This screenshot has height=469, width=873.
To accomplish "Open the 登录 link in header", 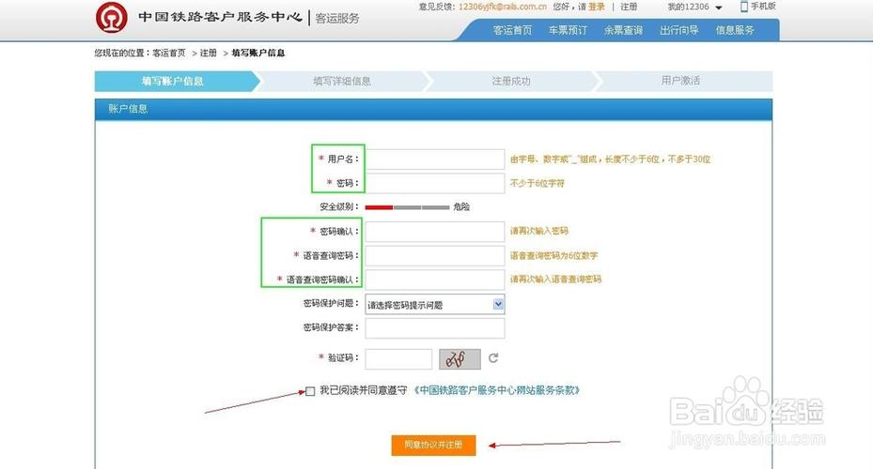I will coord(597,7).
